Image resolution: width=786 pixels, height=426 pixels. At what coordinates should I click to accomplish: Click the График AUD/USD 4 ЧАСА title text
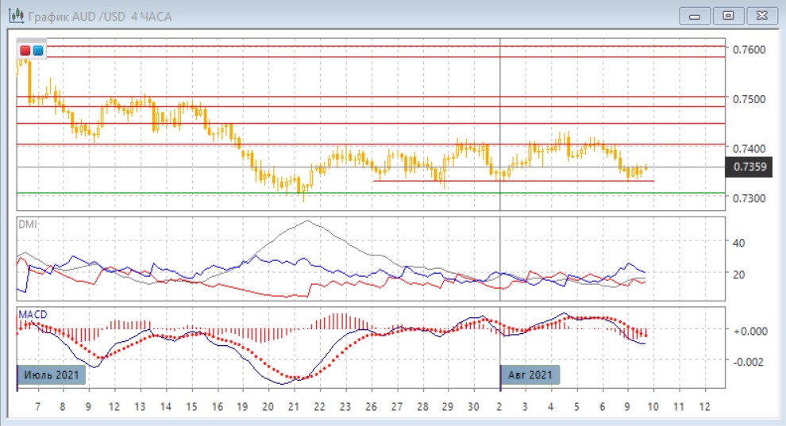100,17
